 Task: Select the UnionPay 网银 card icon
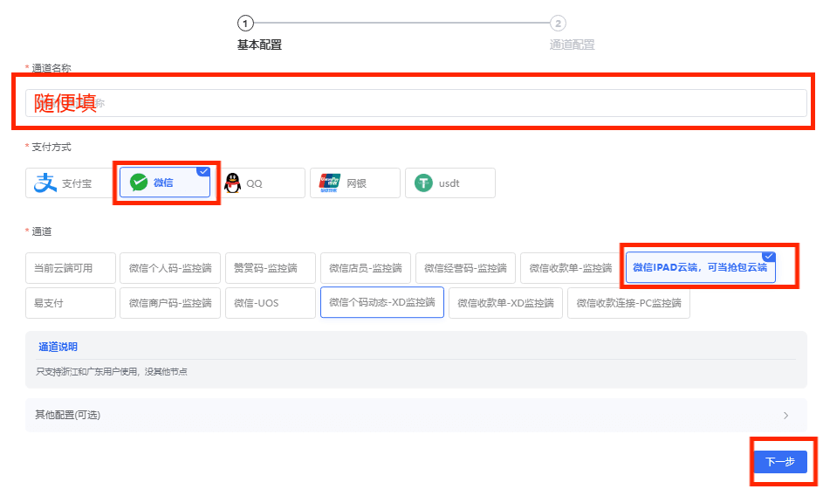tap(329, 183)
